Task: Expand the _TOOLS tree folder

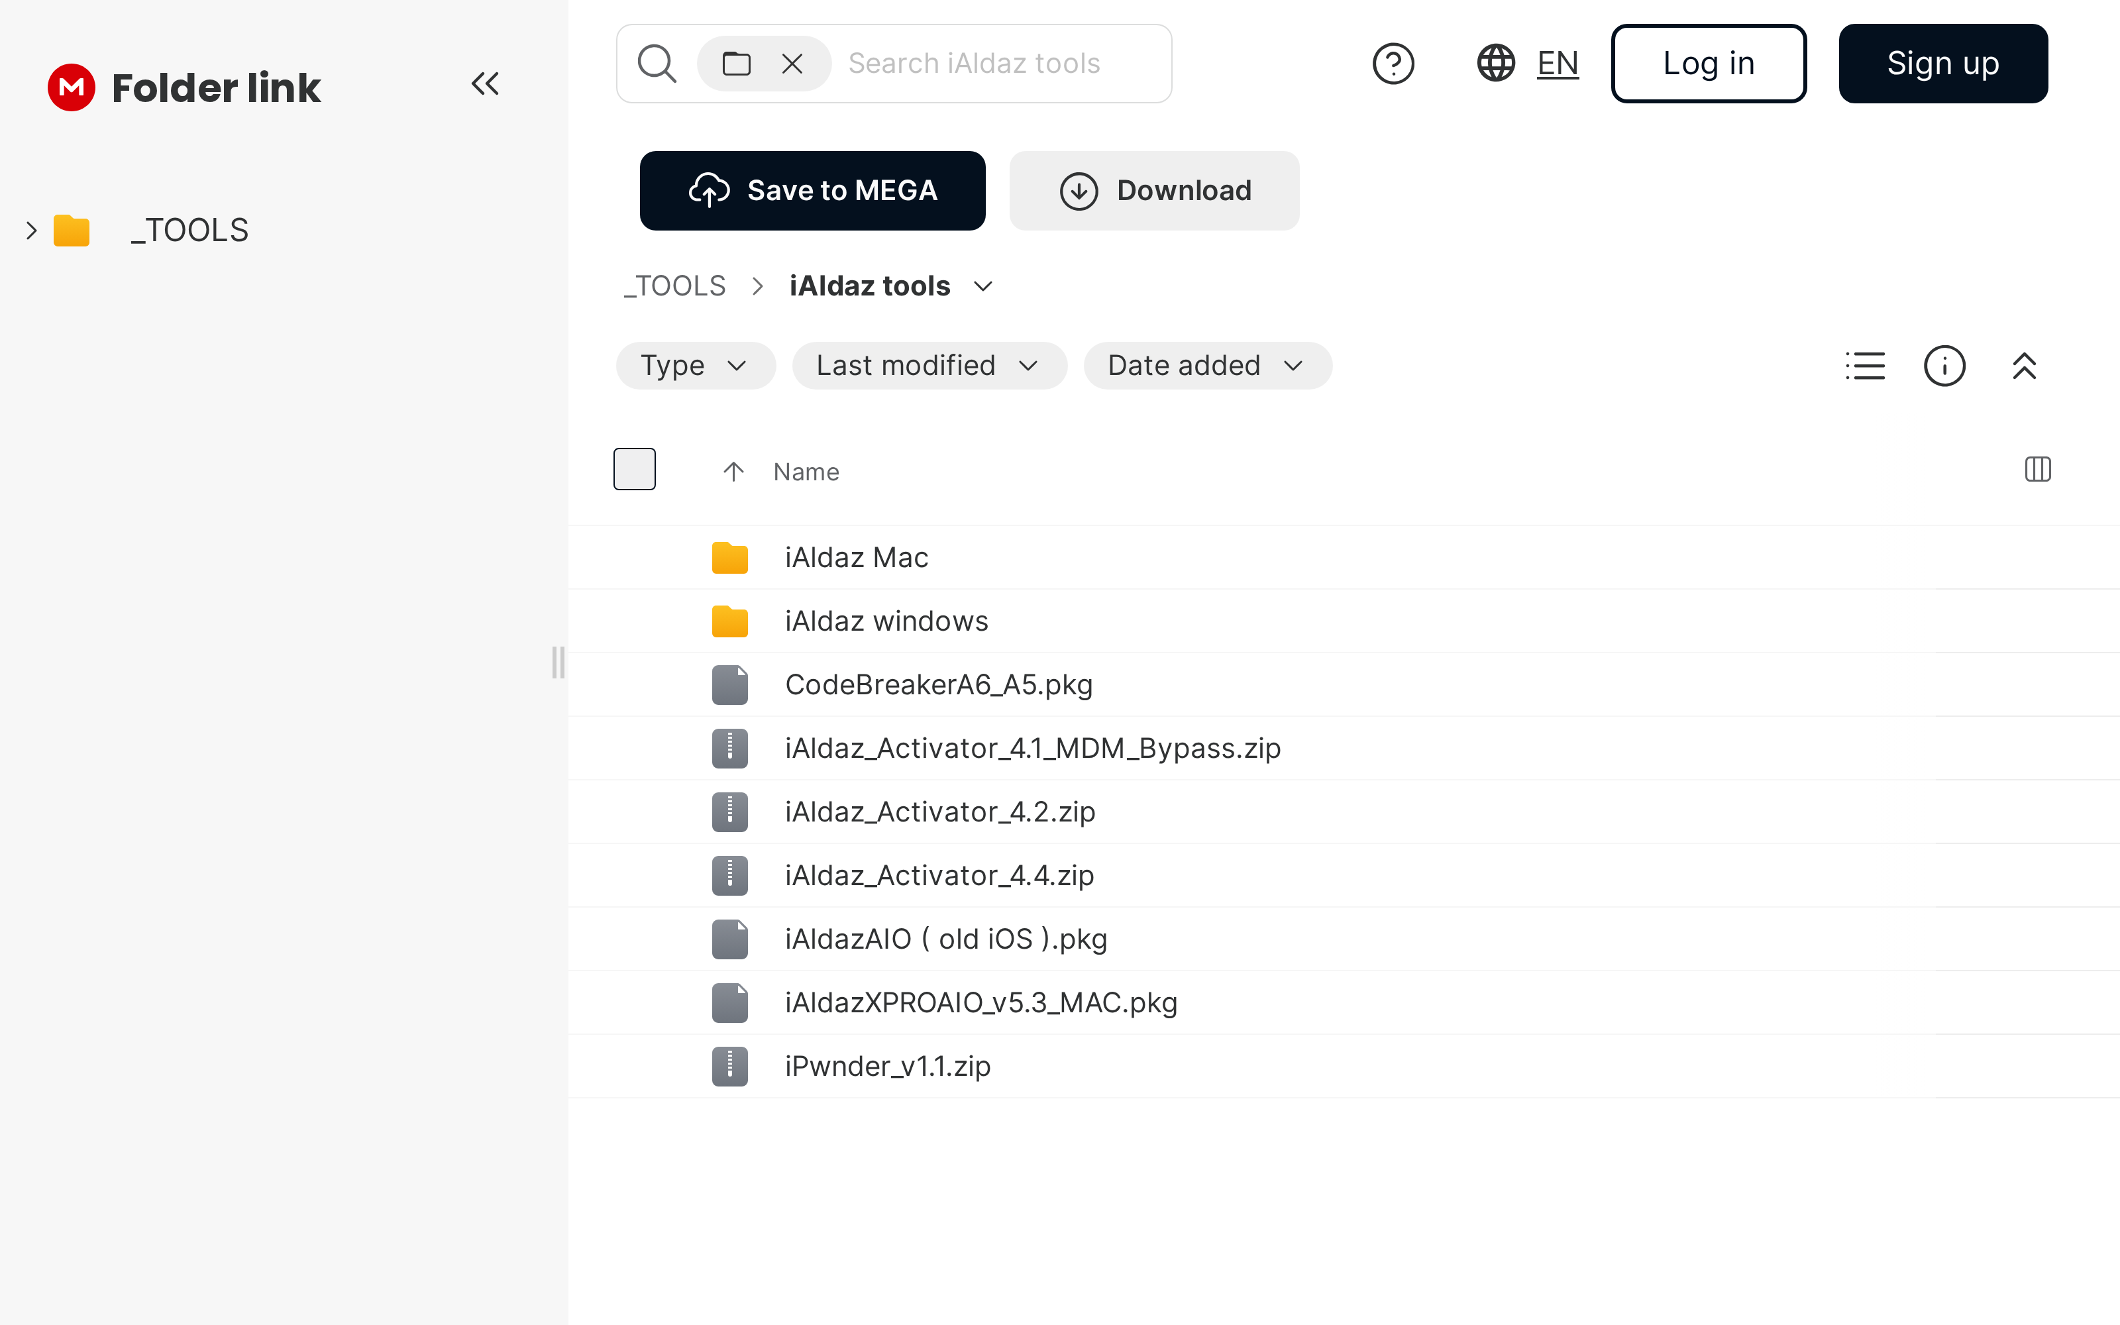Action: point(32,231)
